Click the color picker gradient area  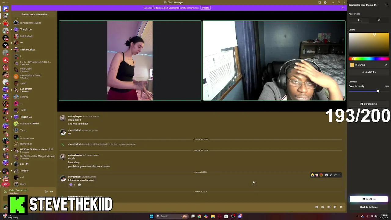point(369,44)
